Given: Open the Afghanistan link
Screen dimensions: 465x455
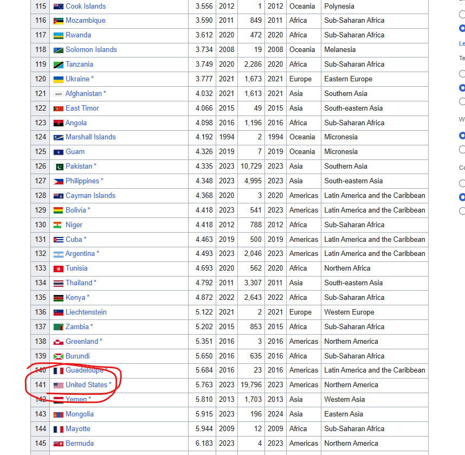Looking at the screenshot, I should (83, 93).
